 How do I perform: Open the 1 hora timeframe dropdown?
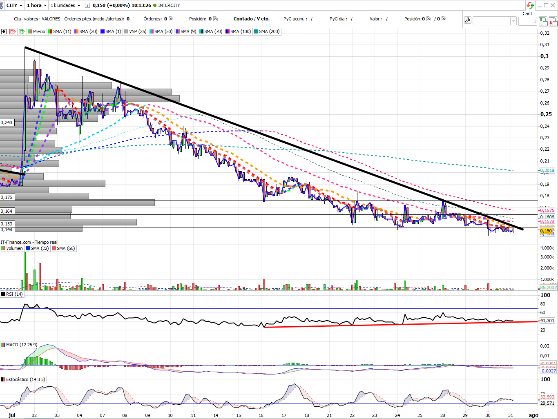click(x=36, y=5)
